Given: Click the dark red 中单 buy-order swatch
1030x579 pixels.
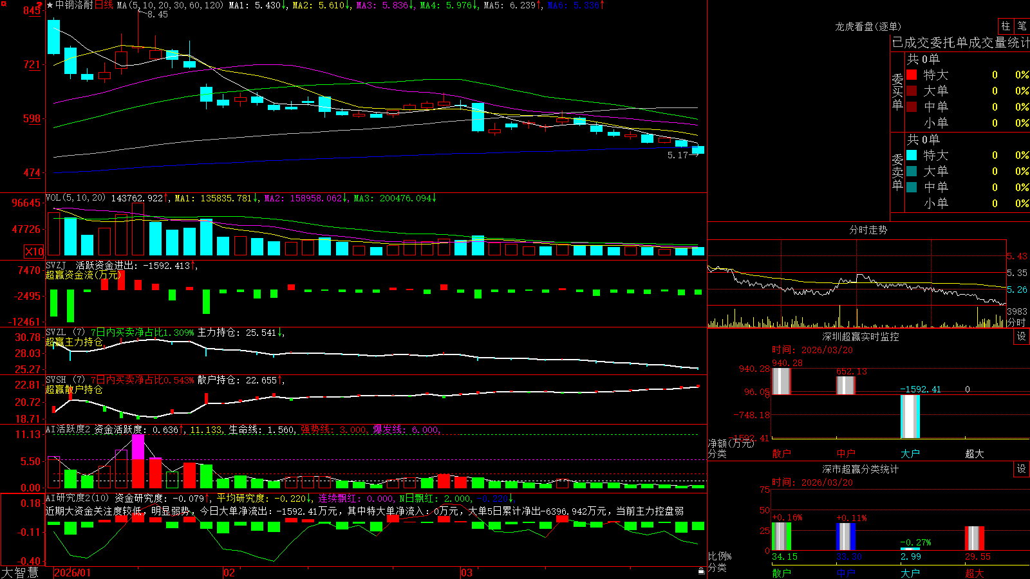Looking at the screenshot, I should point(912,106).
